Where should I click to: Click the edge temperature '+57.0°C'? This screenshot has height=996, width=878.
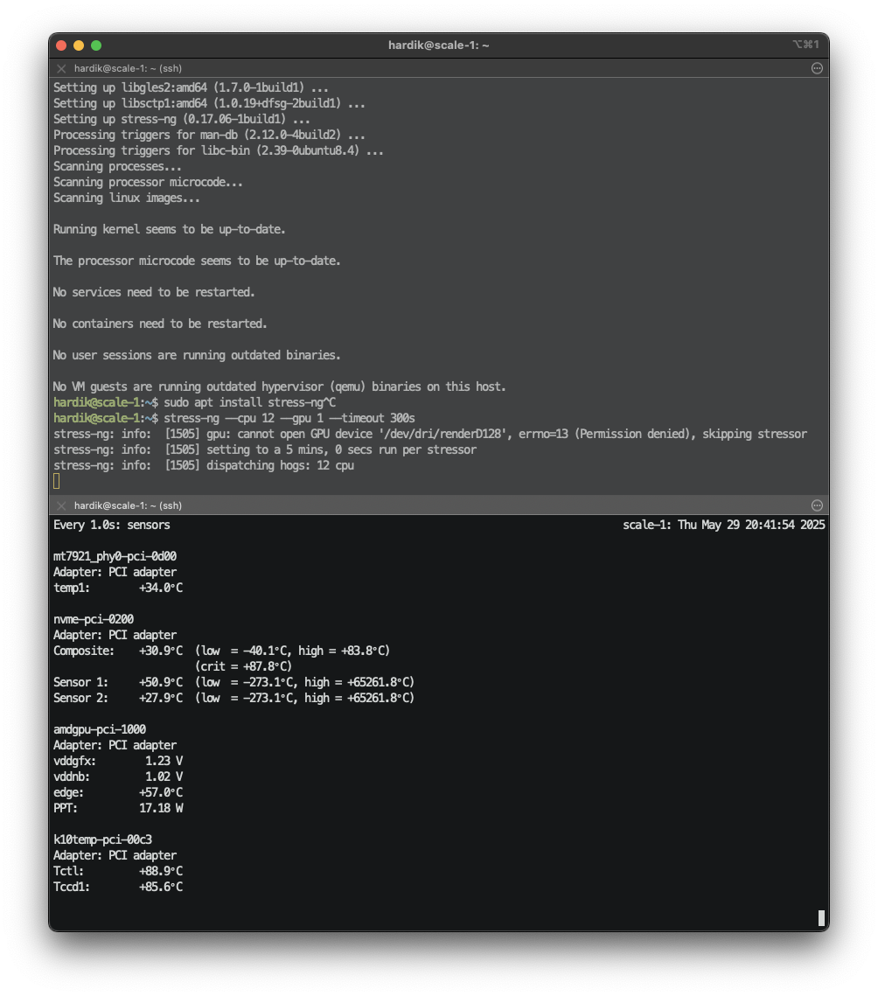pyautogui.click(x=161, y=792)
